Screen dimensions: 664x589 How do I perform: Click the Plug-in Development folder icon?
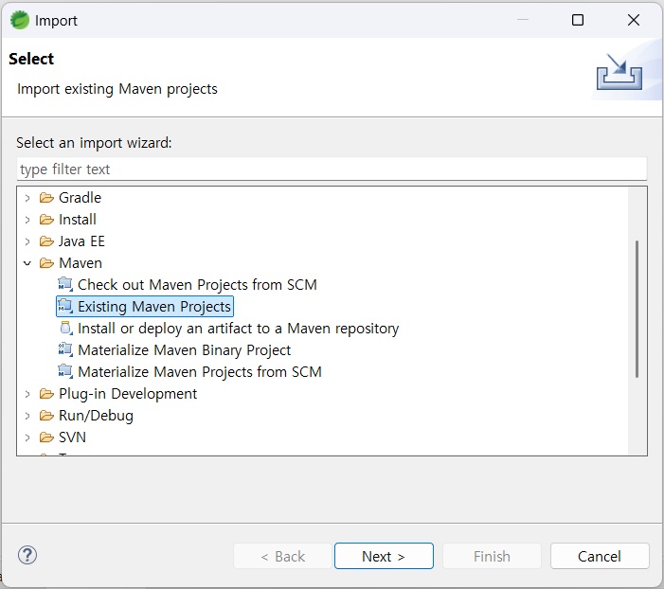point(46,394)
